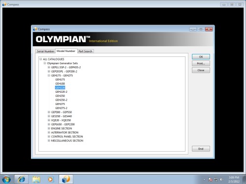Expand GEP11.5SP-2 - GEPH35-2 node
This screenshot has width=246, height=184.
[49, 67]
